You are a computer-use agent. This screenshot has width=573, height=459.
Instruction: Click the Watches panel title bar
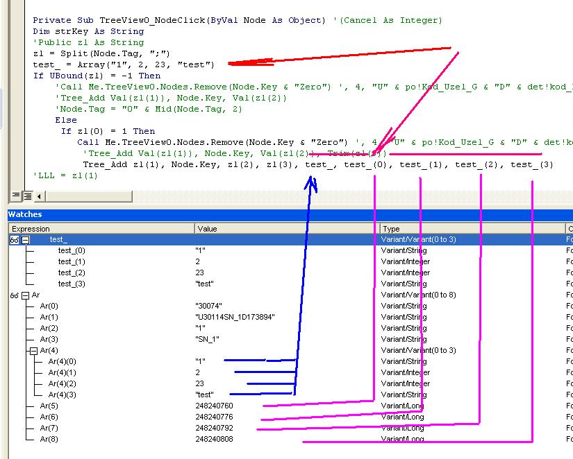[x=290, y=214]
